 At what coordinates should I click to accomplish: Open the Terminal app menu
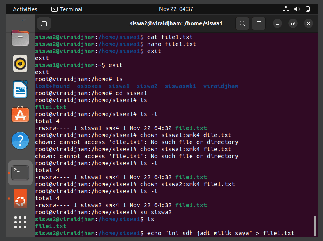(67, 9)
